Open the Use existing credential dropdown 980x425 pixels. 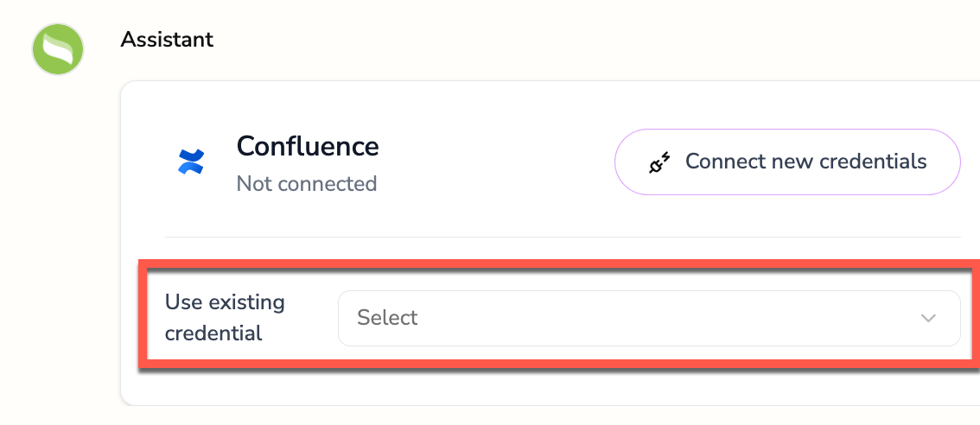(x=648, y=318)
